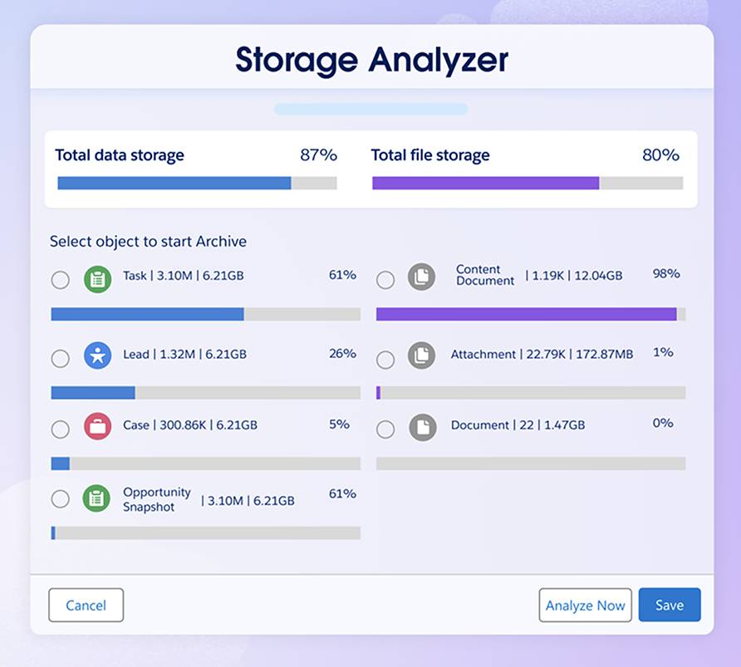This screenshot has height=667, width=741.
Task: Click the 'Select object to start Archive' text
Action: (x=148, y=242)
